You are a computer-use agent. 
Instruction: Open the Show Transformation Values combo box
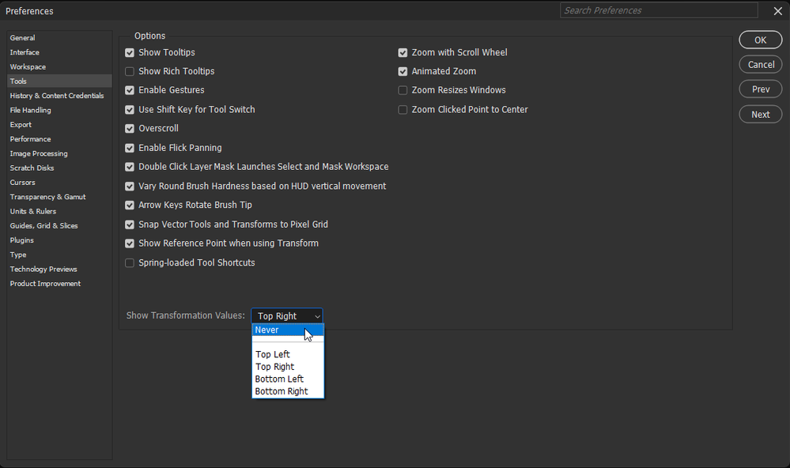(287, 315)
